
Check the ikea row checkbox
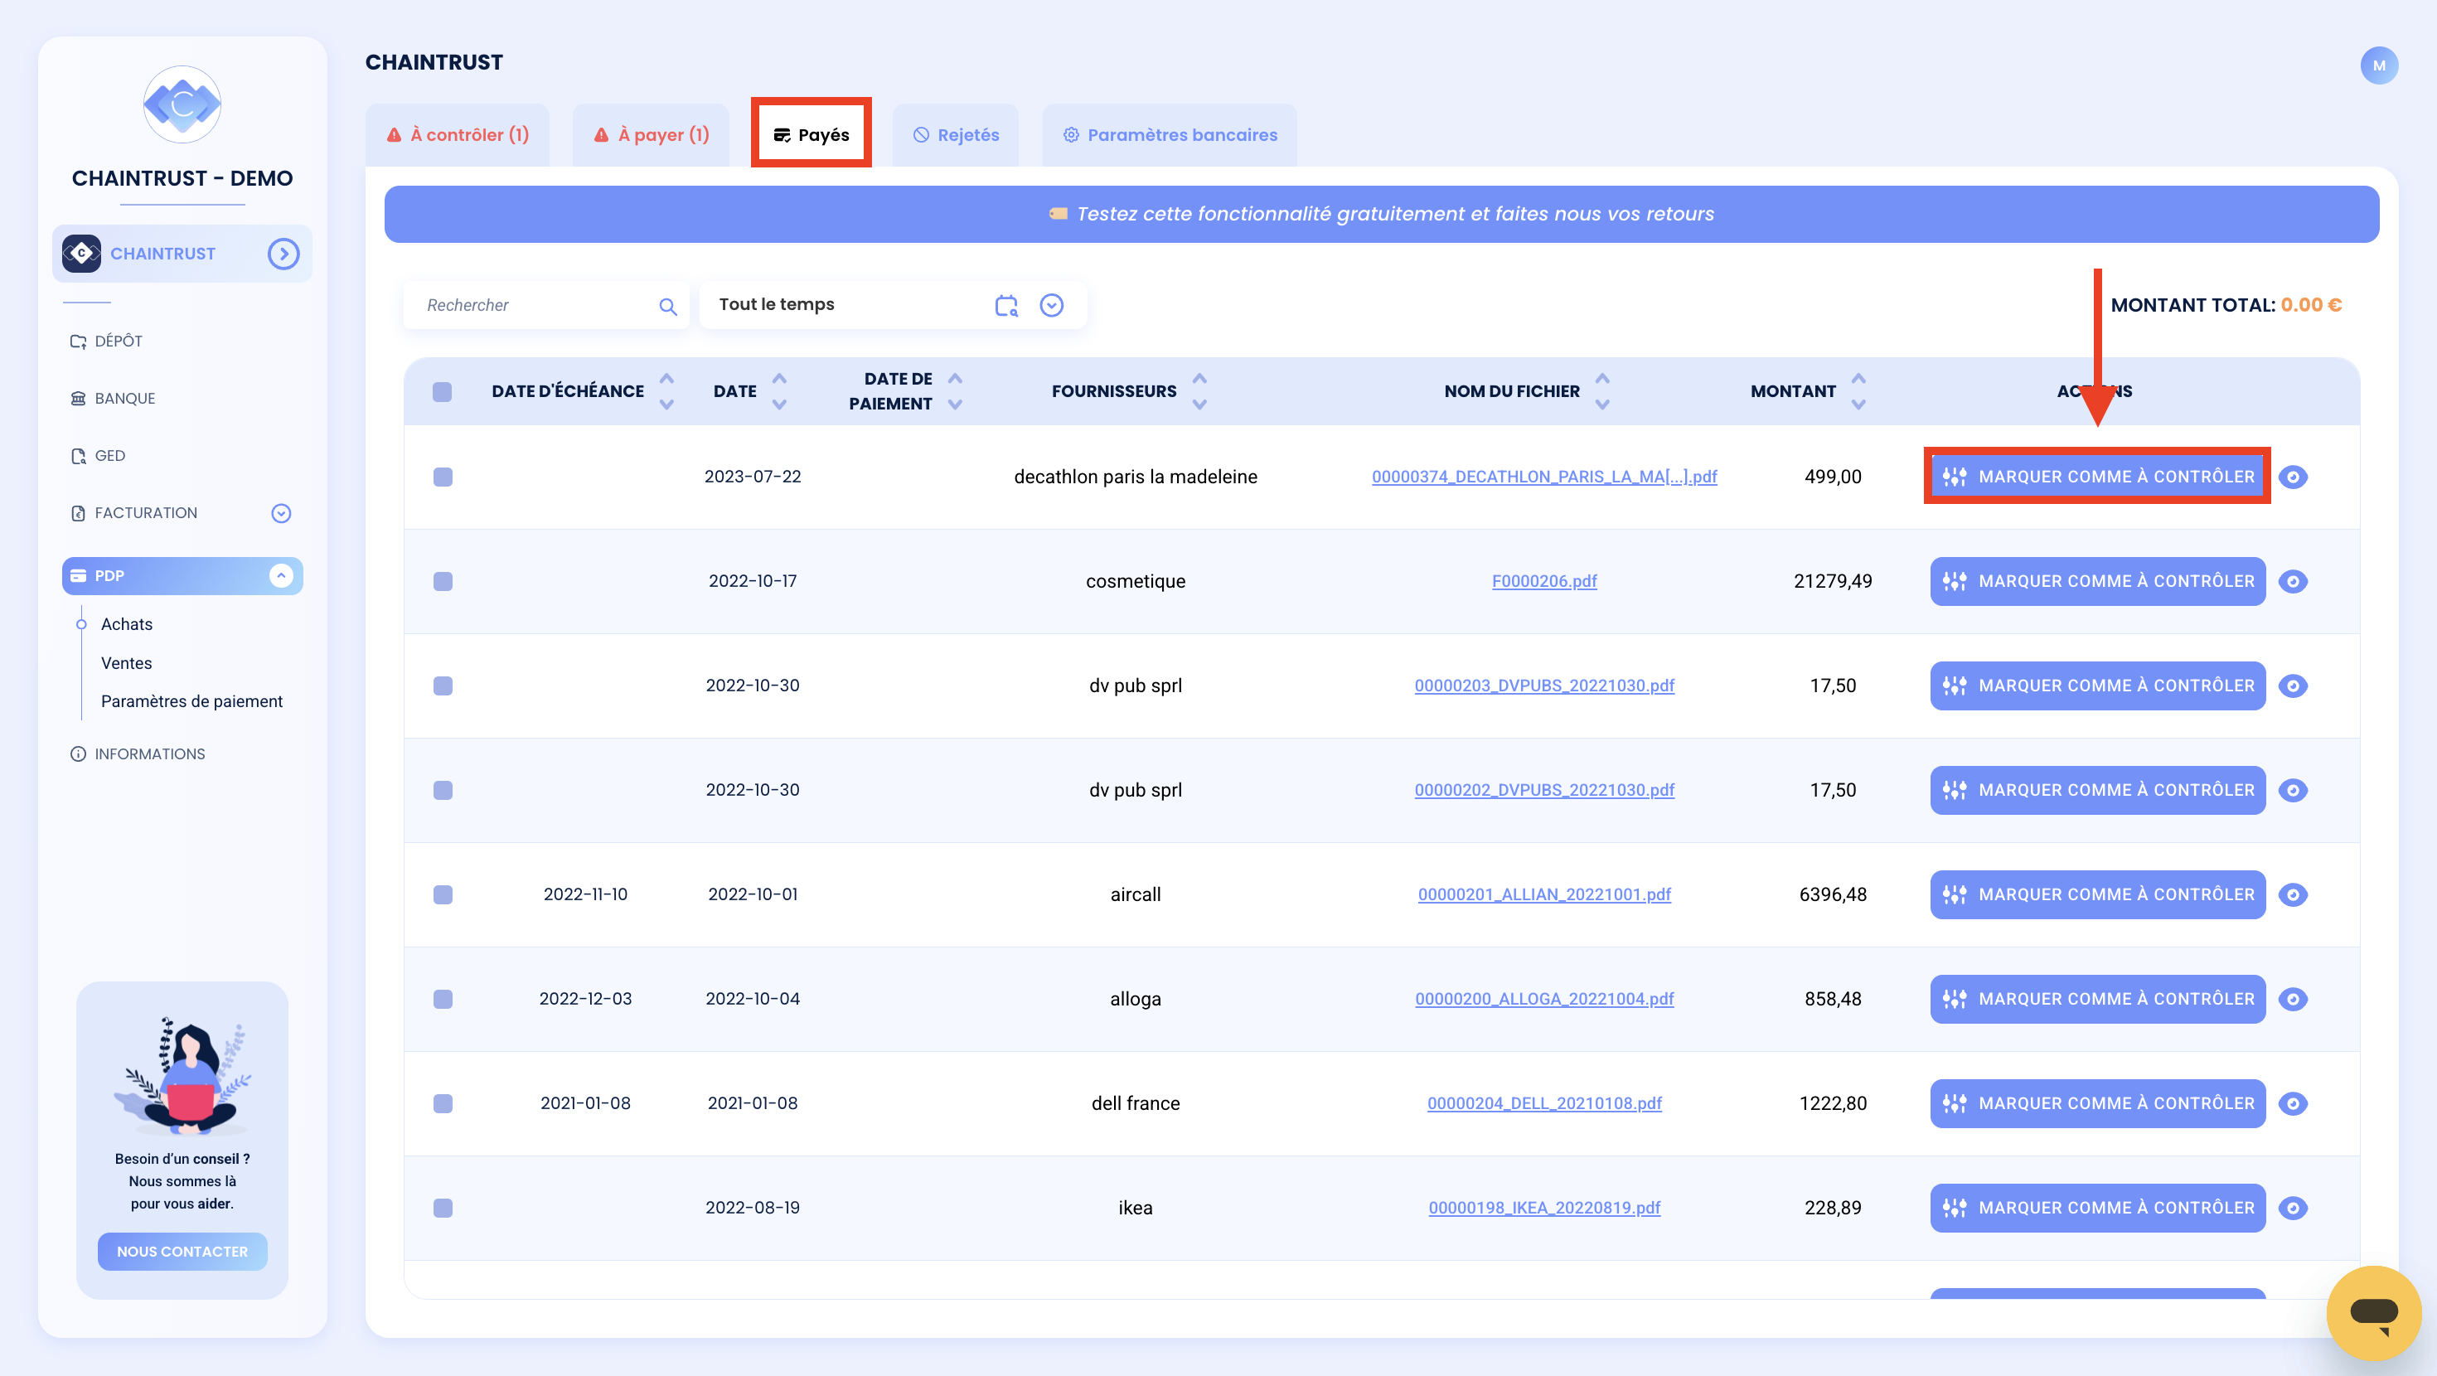pyautogui.click(x=442, y=1208)
